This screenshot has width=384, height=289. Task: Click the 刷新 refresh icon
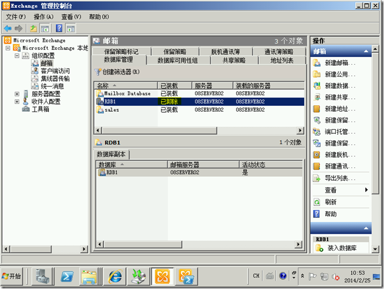point(316,202)
